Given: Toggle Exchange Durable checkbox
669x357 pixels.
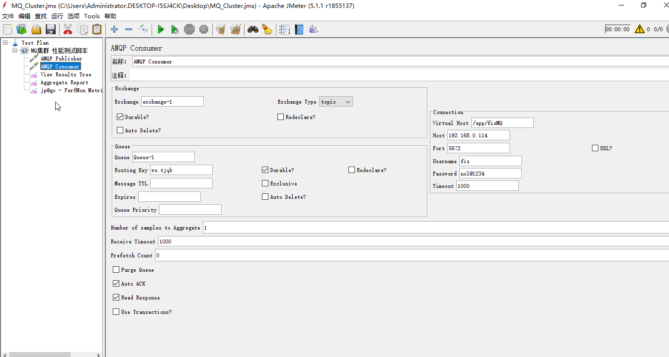Looking at the screenshot, I should pos(120,117).
